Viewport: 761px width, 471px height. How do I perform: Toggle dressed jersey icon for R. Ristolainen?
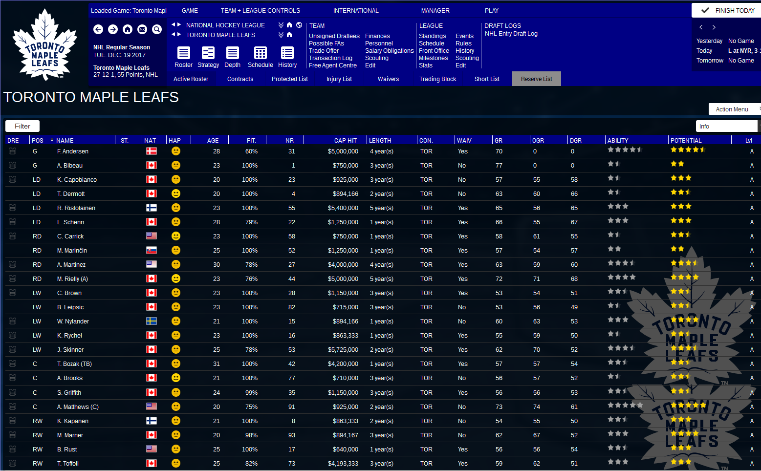tap(13, 208)
